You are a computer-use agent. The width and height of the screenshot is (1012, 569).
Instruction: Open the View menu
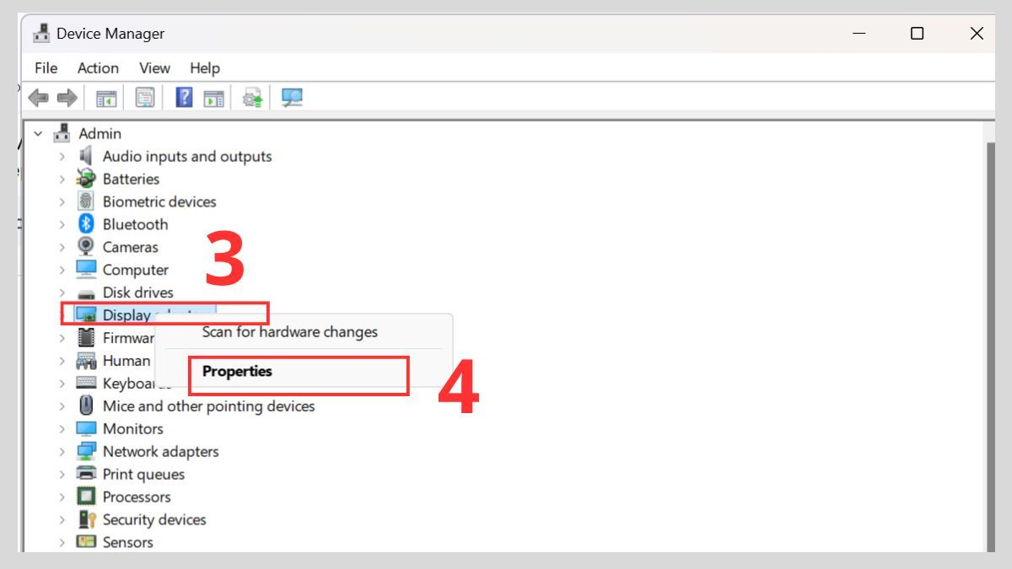tap(154, 68)
